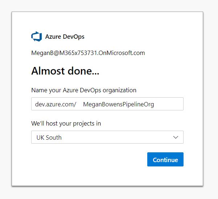Click the host your projects label
The image size is (218, 199).
(66, 123)
